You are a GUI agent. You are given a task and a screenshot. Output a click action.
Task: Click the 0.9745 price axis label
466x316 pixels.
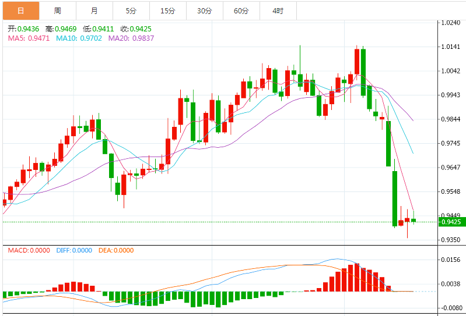coord(451,144)
